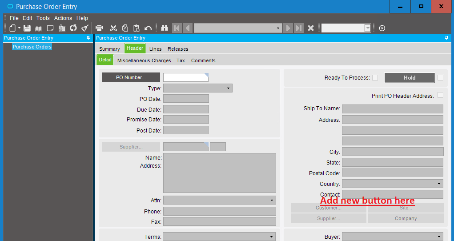
Task: Open the Tax sub-tab
Action: click(x=181, y=60)
